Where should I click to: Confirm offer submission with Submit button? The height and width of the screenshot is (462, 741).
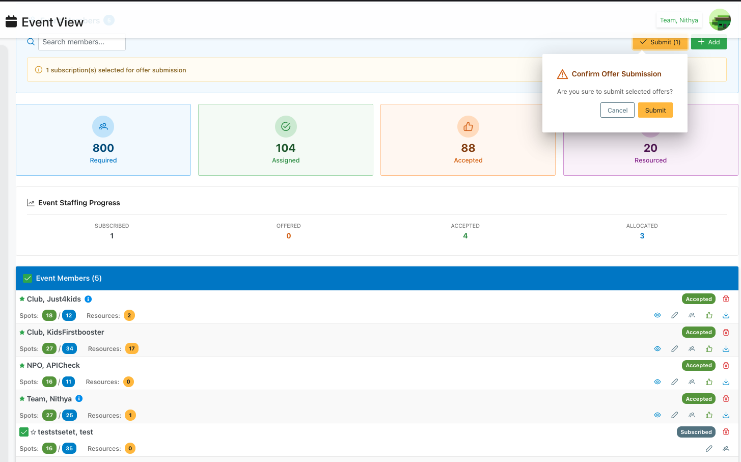click(655, 110)
